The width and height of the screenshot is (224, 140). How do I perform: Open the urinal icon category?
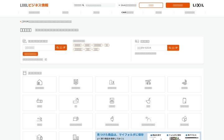(112, 121)
